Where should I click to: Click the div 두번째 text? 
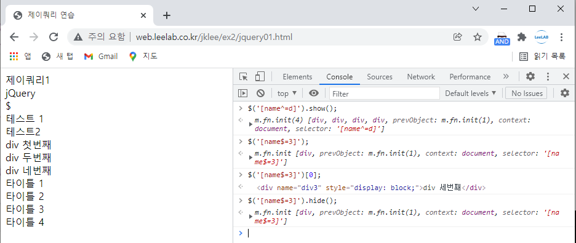coord(29,157)
